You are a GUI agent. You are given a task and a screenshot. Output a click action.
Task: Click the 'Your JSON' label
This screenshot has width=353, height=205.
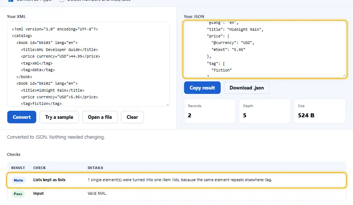click(194, 17)
